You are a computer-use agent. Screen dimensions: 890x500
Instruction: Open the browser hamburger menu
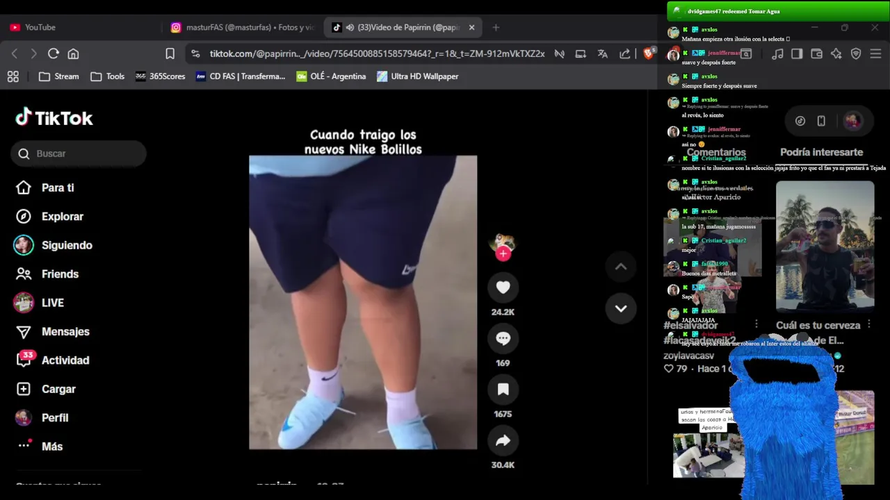pyautogui.click(x=875, y=53)
